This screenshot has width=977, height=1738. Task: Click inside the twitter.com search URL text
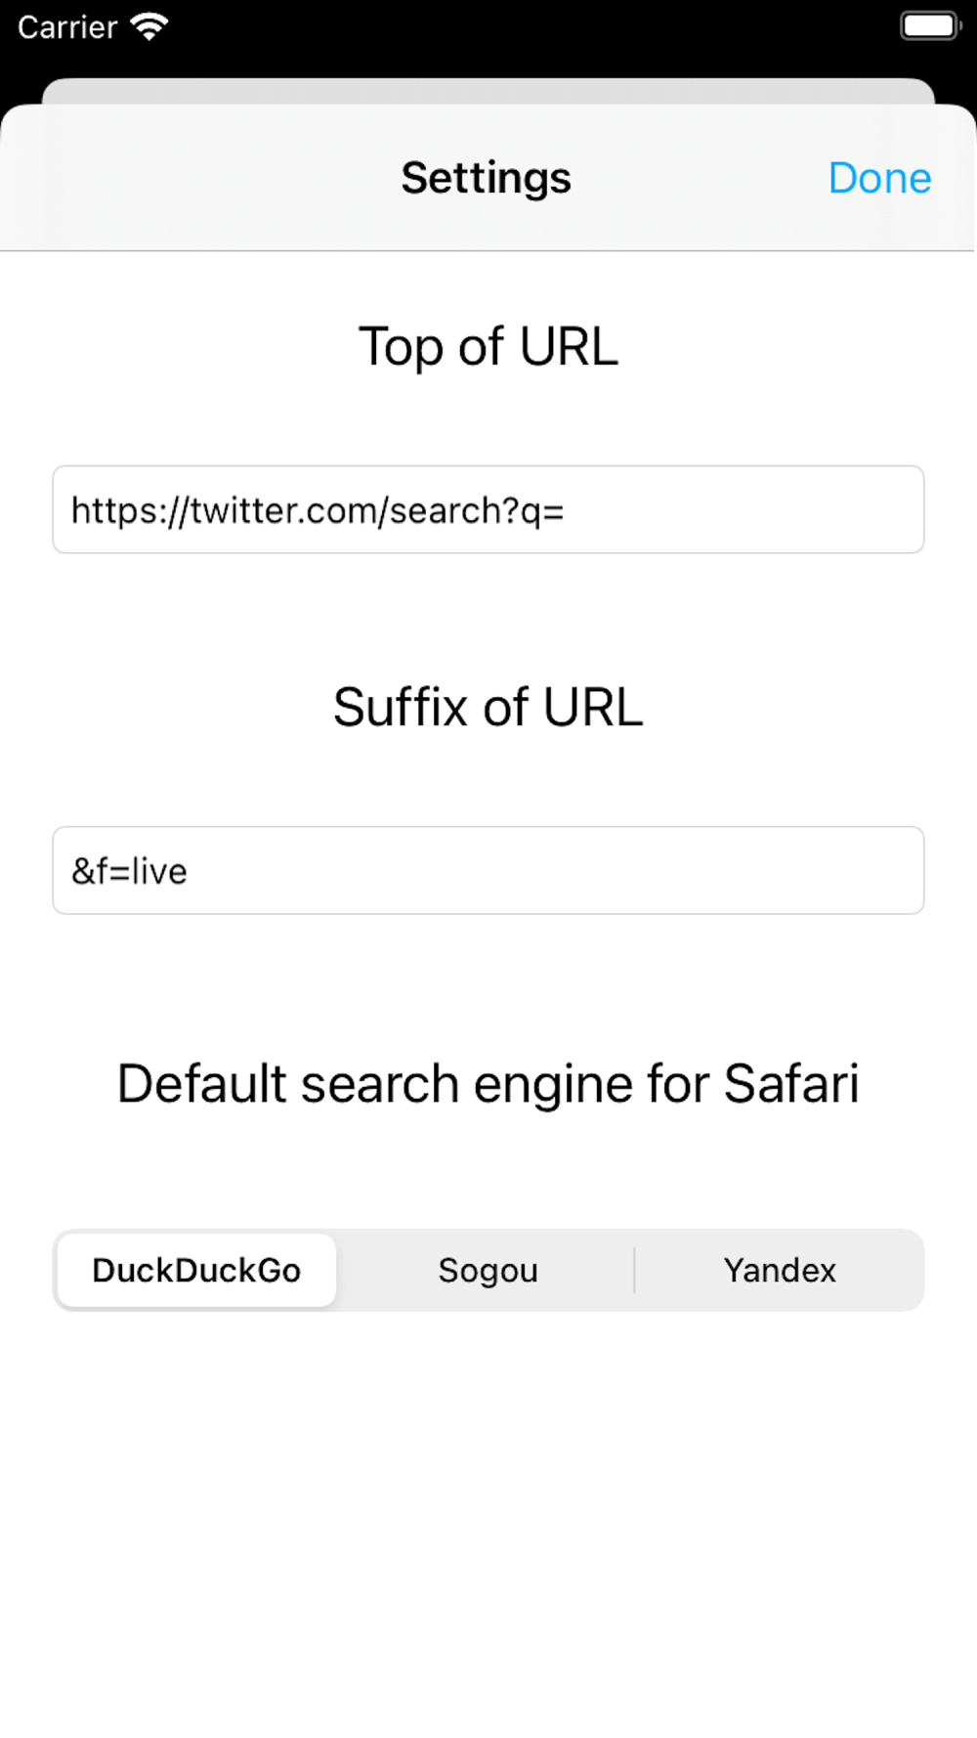pyautogui.click(x=318, y=510)
